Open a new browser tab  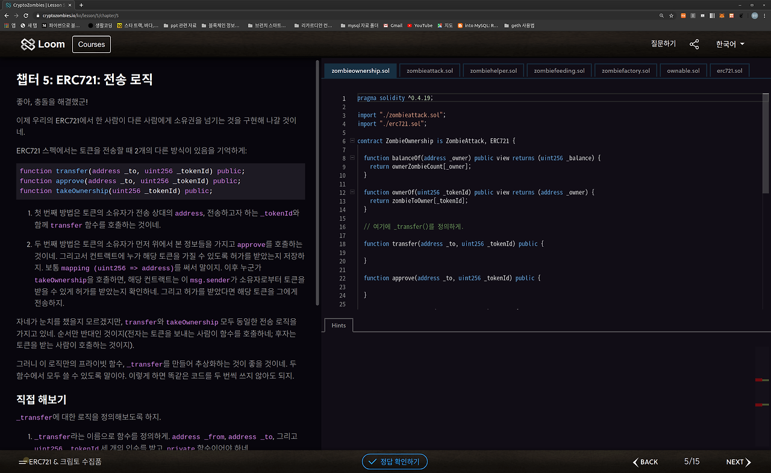[81, 5]
